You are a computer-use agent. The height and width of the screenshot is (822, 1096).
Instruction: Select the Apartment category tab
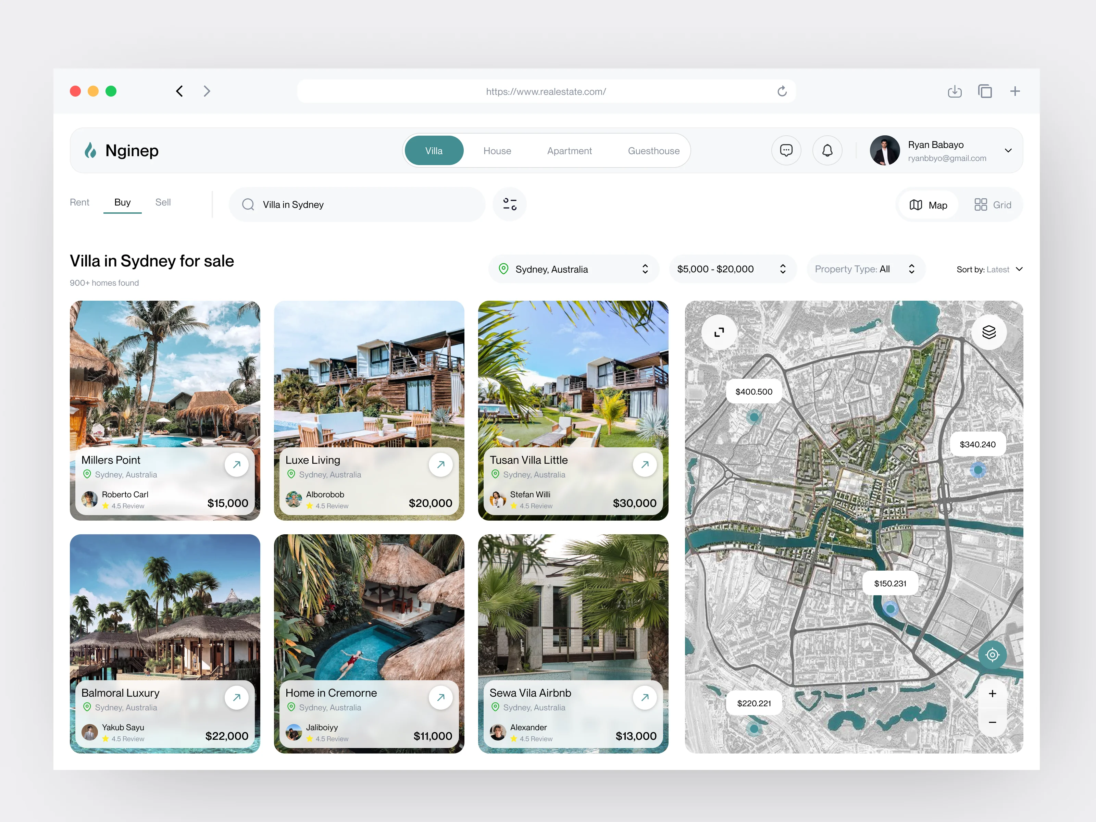[569, 151]
